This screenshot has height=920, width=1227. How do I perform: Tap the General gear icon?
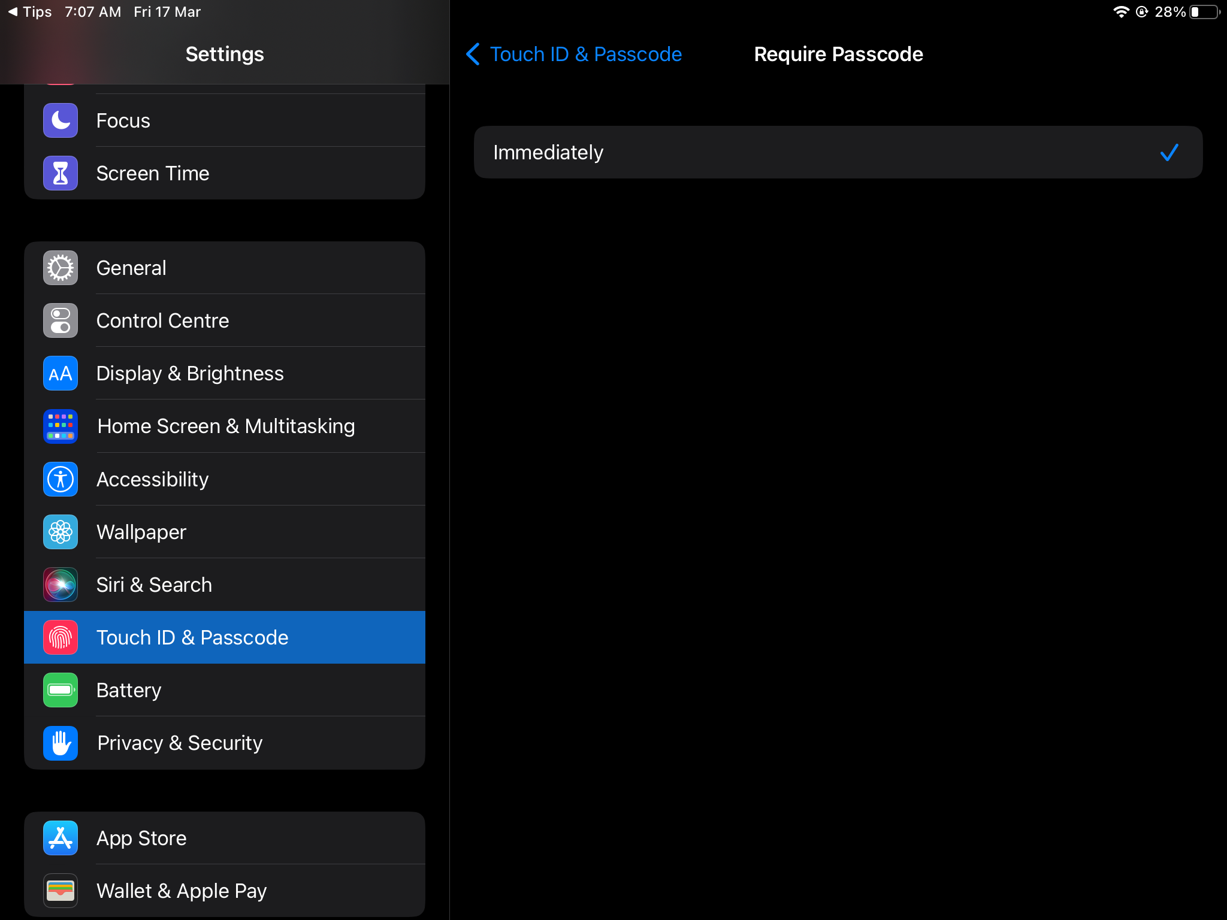(61, 268)
